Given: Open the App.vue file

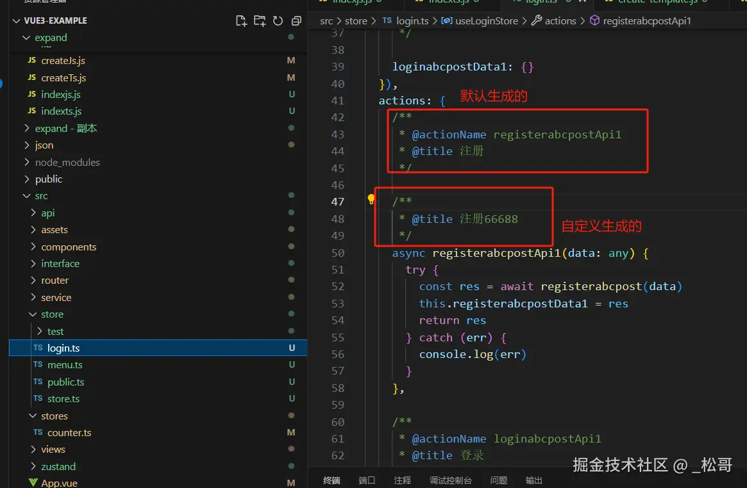Looking at the screenshot, I should [x=59, y=483].
